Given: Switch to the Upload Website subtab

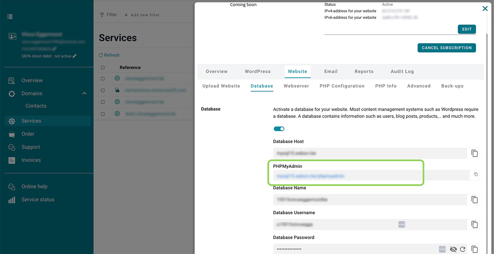Looking at the screenshot, I should 221,86.
